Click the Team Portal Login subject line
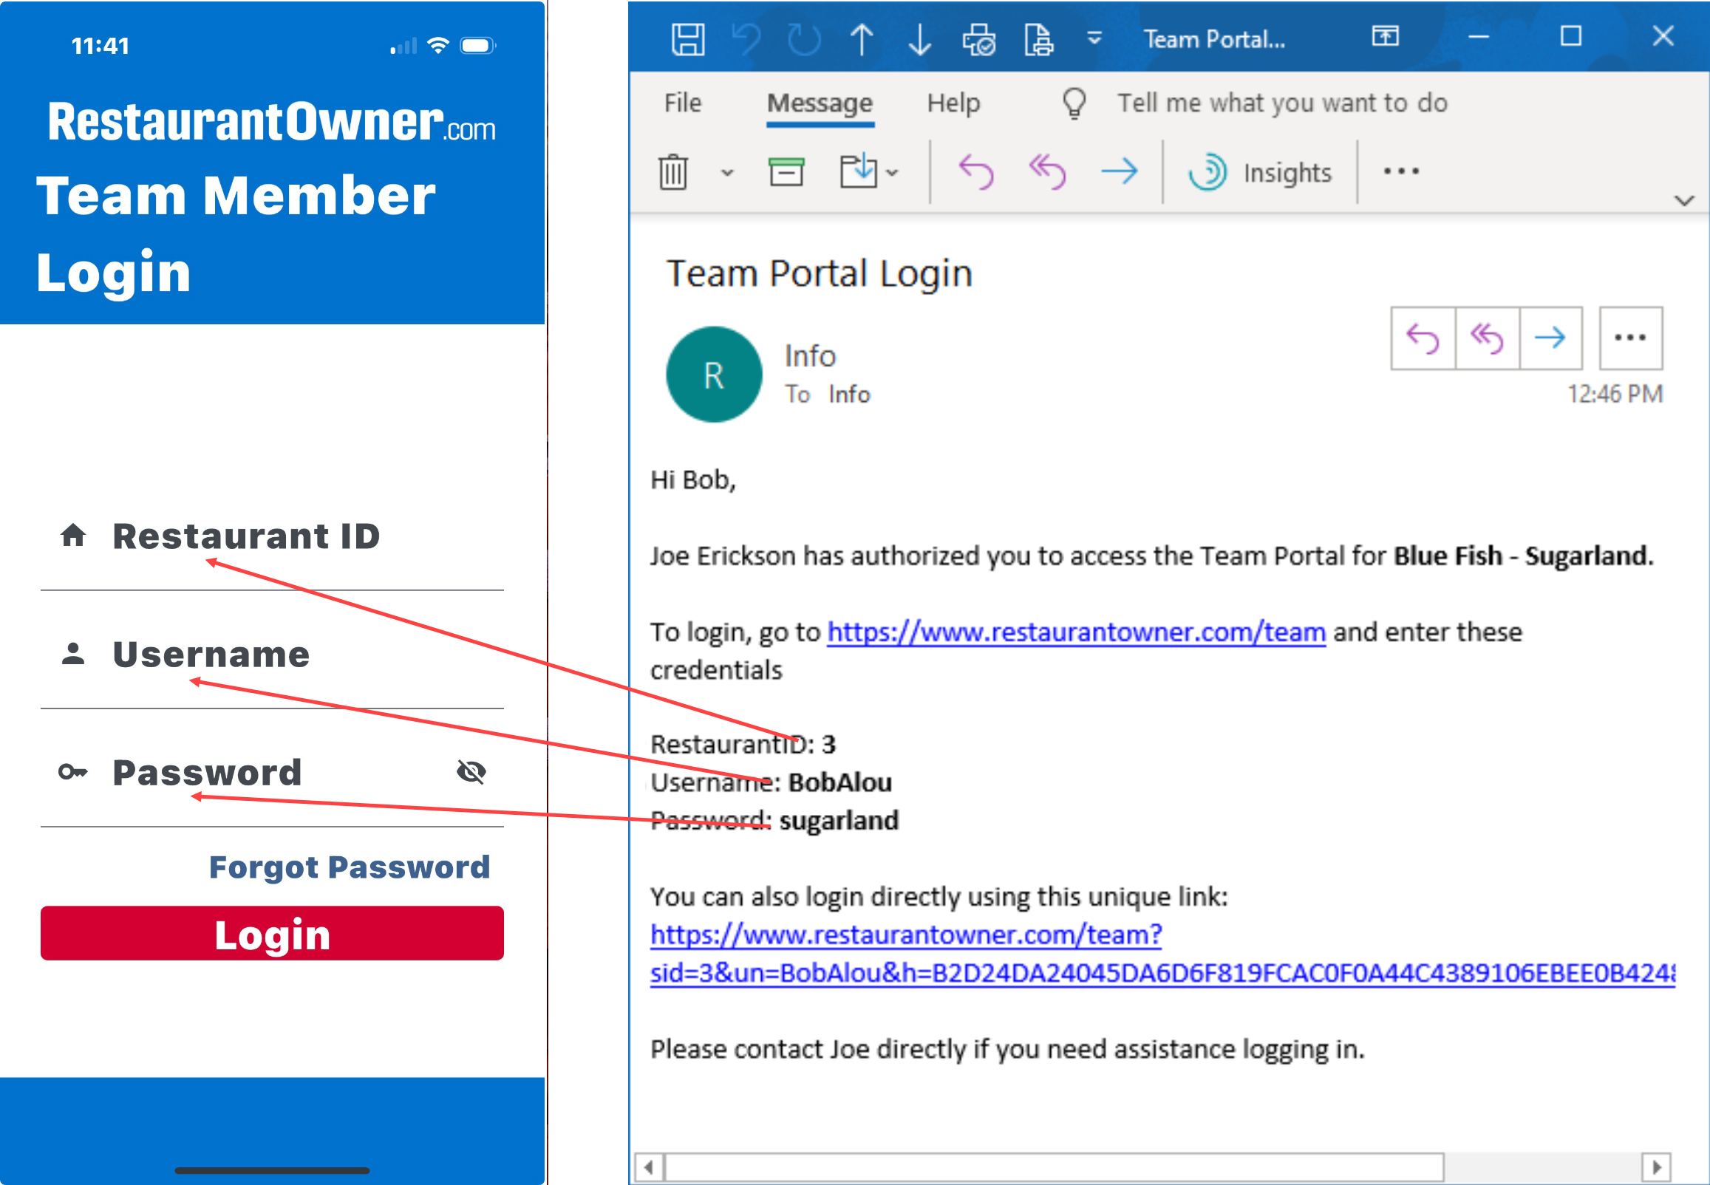 click(x=819, y=274)
